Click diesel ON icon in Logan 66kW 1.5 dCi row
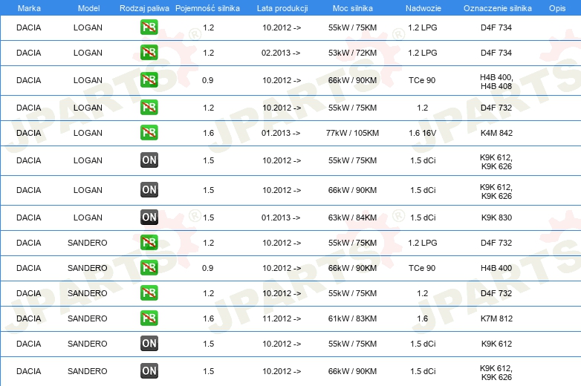This screenshot has height=386, width=581. (x=149, y=189)
